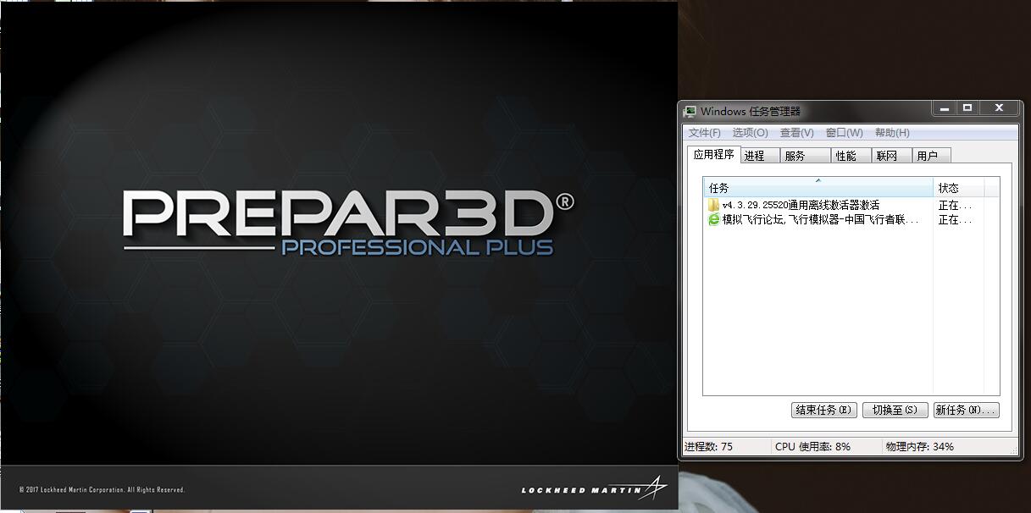
Task: Sort tasks by the 任务 column header
Action: coord(818,188)
